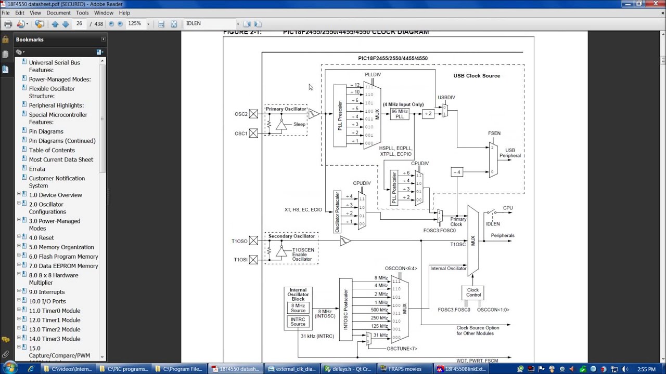Expand the 10.0 I/O Ports bookmark

pos(19,300)
